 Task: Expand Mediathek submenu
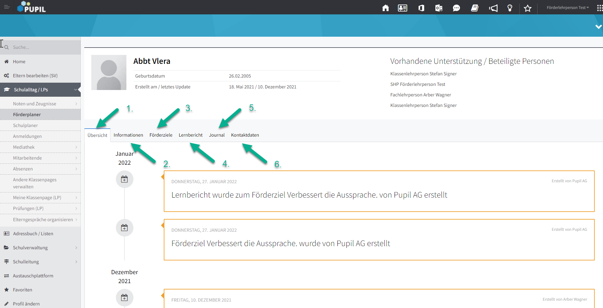(40, 147)
